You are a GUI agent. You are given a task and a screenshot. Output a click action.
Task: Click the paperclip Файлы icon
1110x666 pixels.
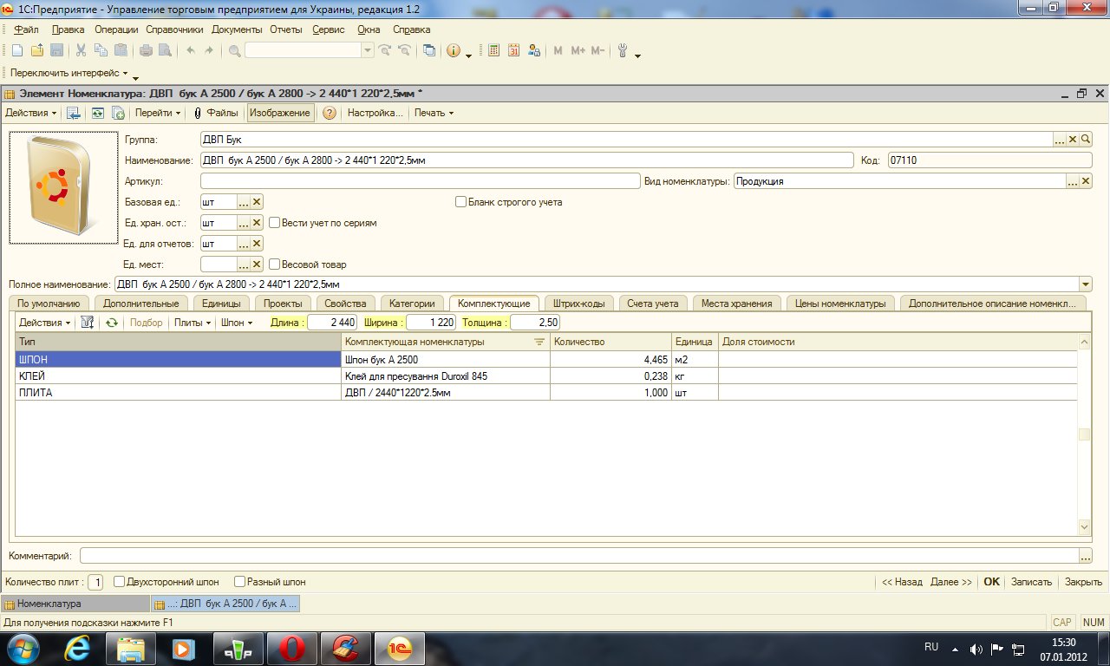point(198,113)
